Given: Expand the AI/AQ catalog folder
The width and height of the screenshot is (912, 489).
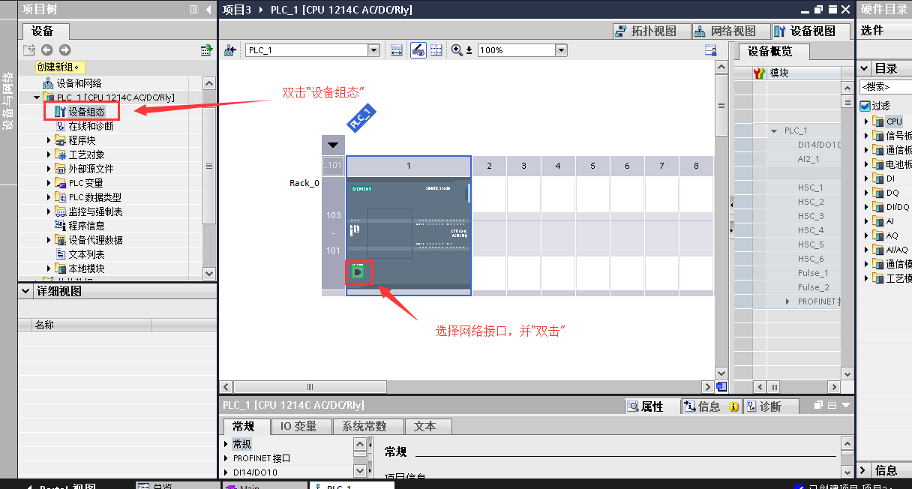Looking at the screenshot, I should tap(866, 250).
